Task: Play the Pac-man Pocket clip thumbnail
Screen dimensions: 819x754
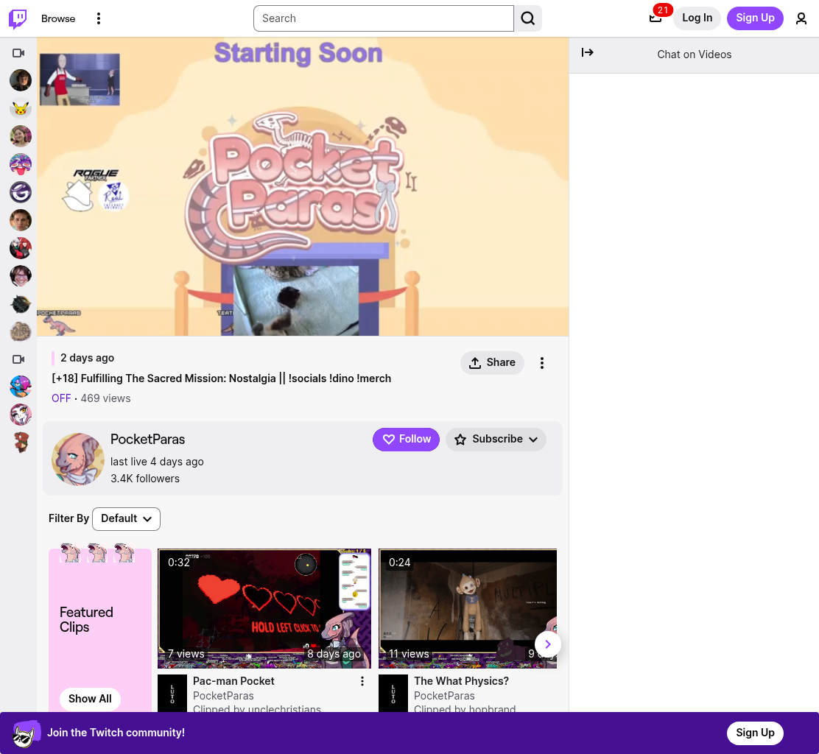Action: click(264, 608)
